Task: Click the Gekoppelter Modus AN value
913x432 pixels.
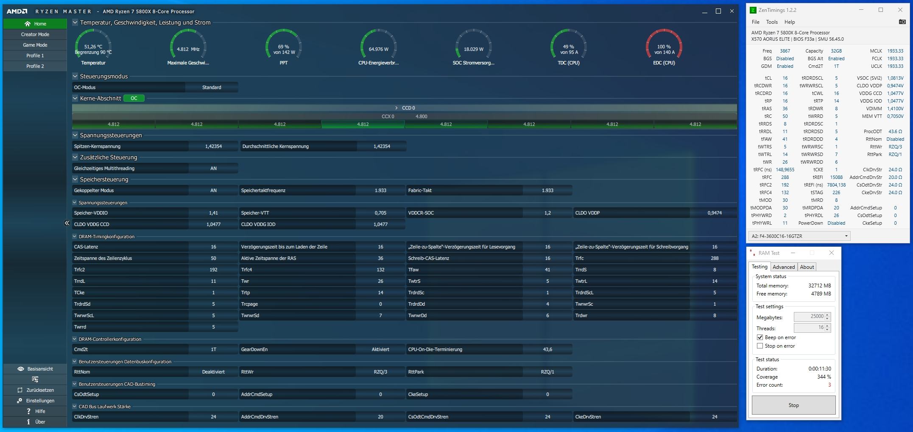Action: point(213,190)
